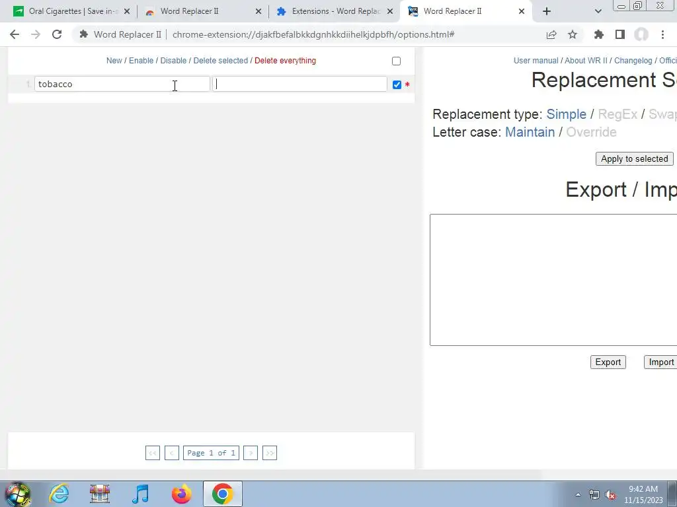Go back using the browser back arrow
The width and height of the screenshot is (677, 507).
[x=15, y=34]
